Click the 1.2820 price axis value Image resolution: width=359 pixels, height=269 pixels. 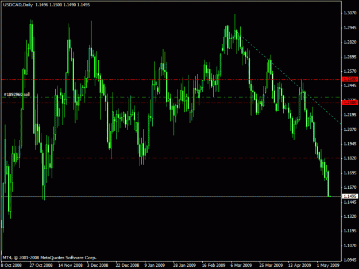click(350, 42)
